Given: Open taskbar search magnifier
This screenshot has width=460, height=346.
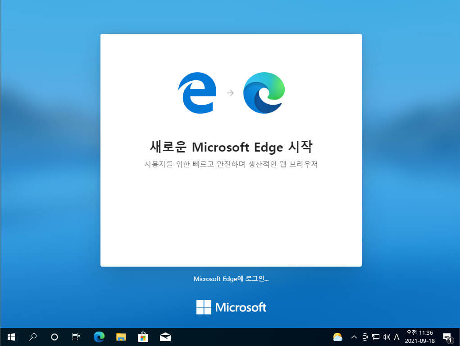Looking at the screenshot, I should (x=33, y=337).
